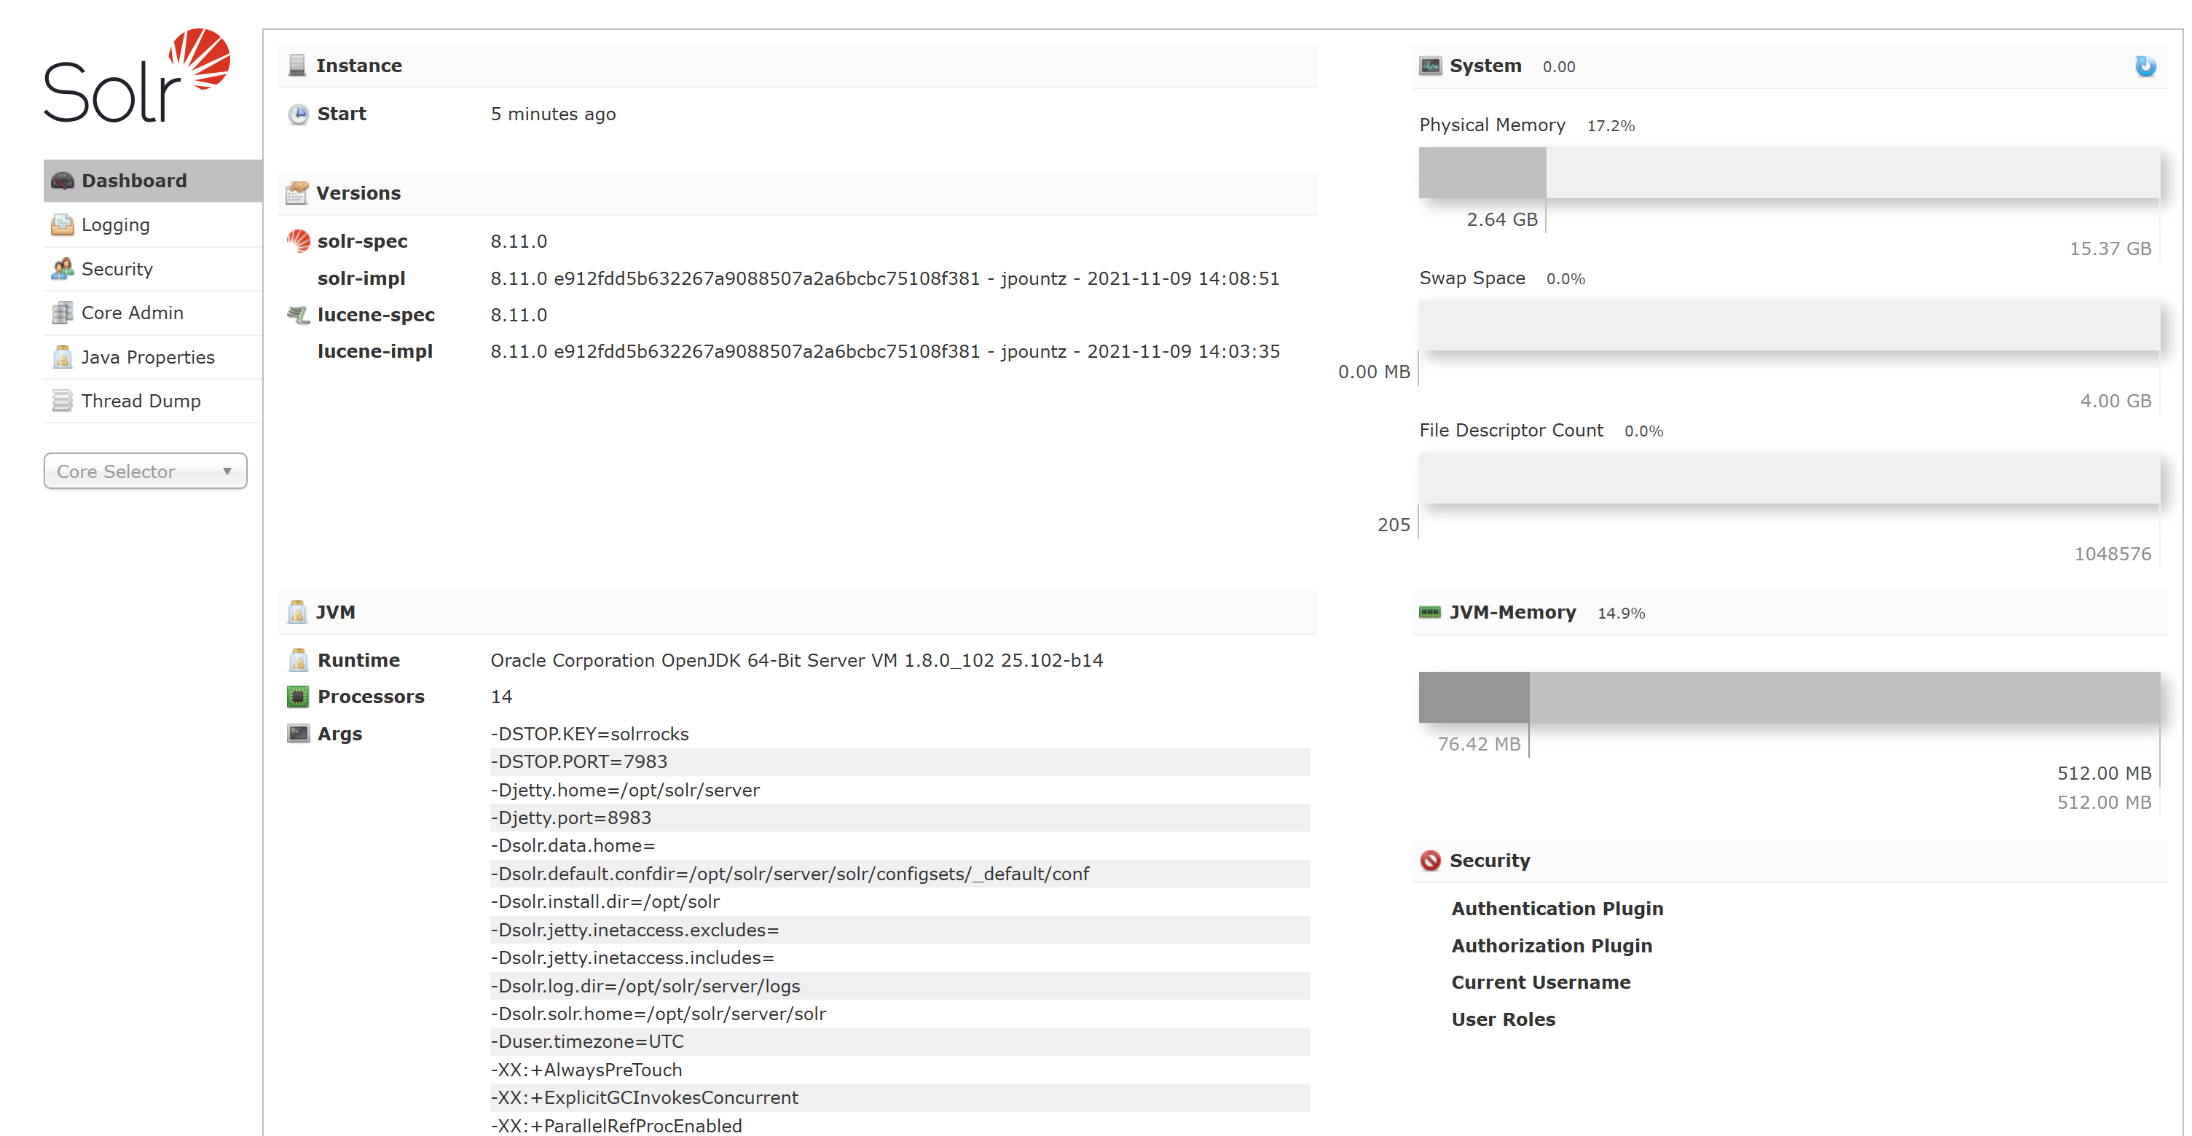Viewport: 2192px width, 1136px height.
Task: Click the Physical Memory usage bar
Action: 1788,173
